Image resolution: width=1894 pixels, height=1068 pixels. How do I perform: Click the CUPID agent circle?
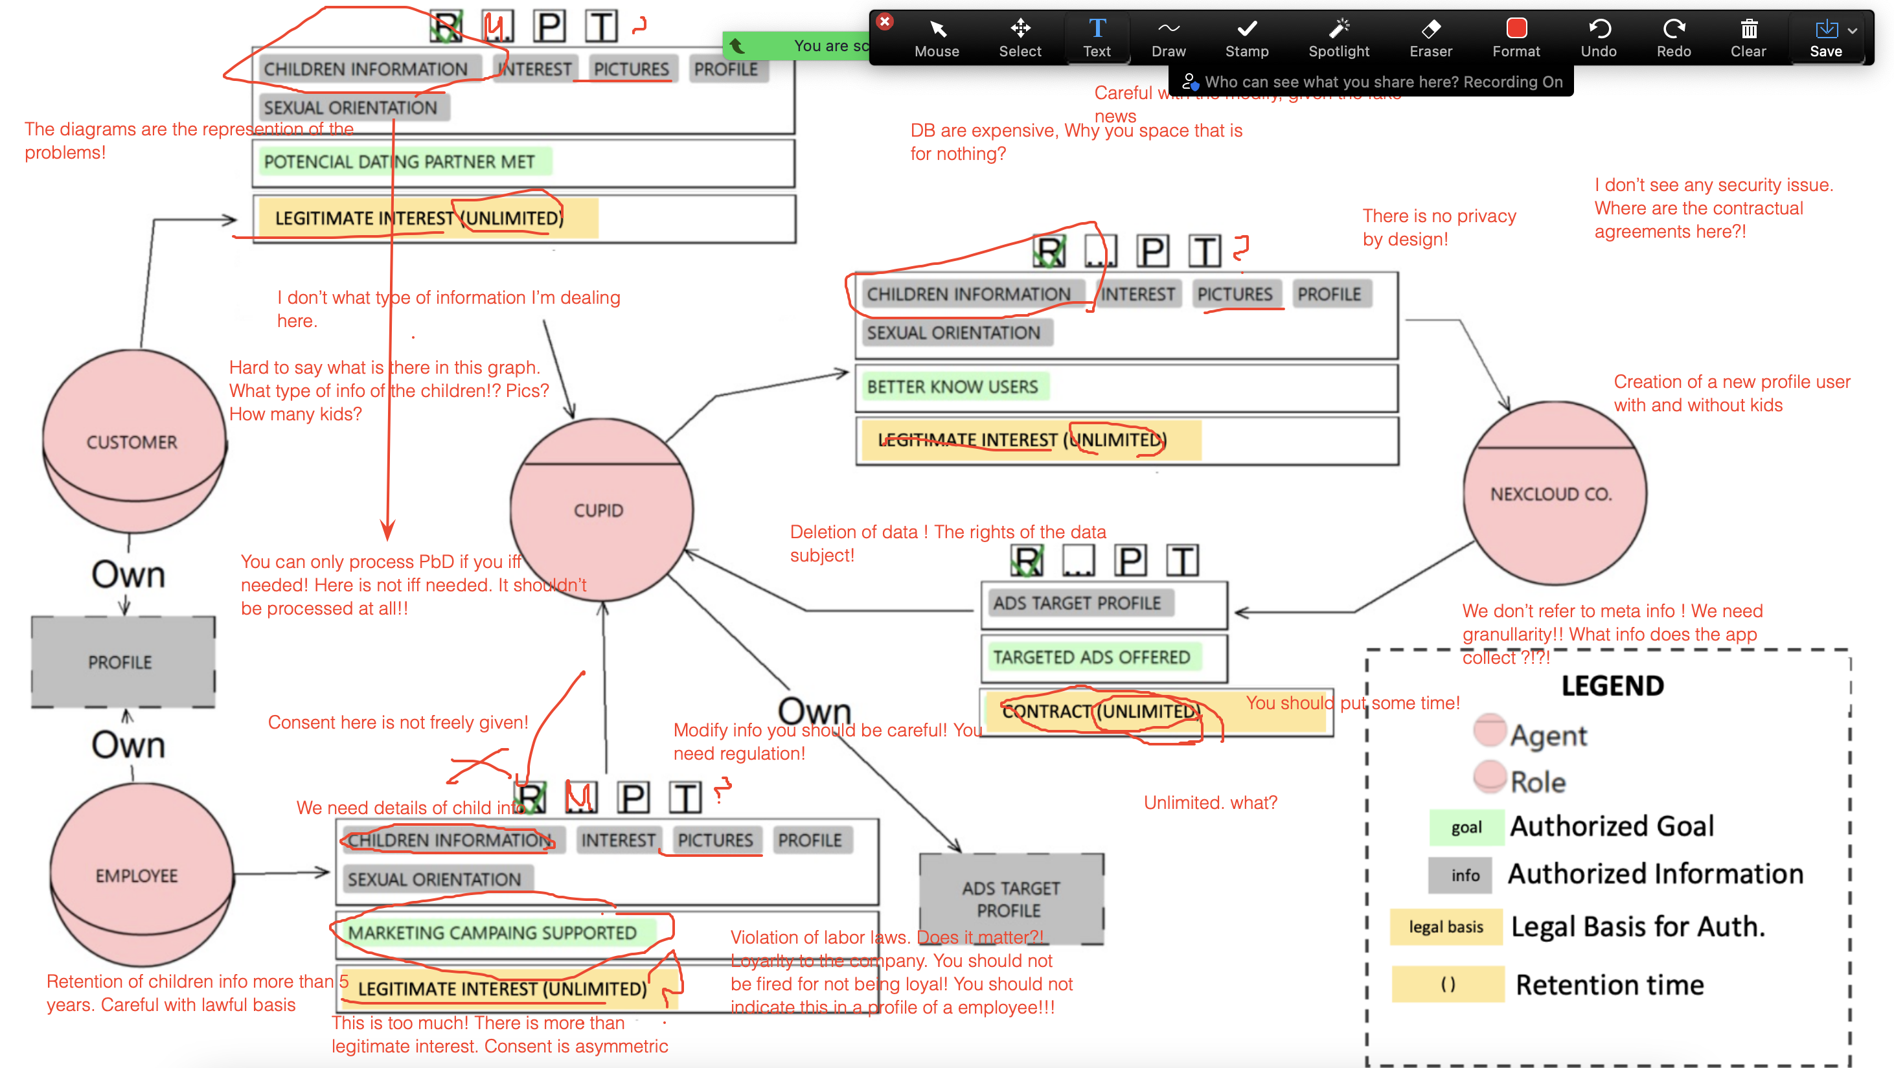pos(599,511)
